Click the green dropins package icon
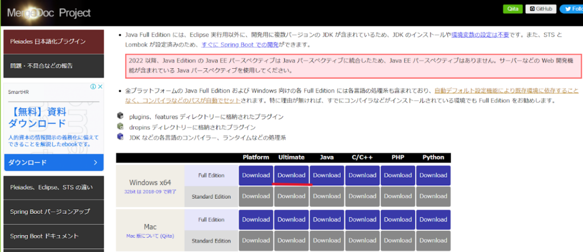The image size is (583, 252). click(x=120, y=126)
